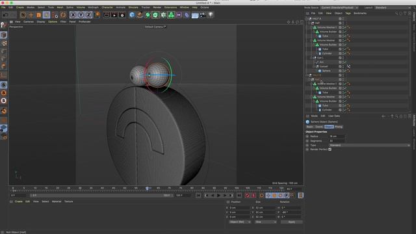
Task: Toggle X axis lock
Action: click(73, 15)
